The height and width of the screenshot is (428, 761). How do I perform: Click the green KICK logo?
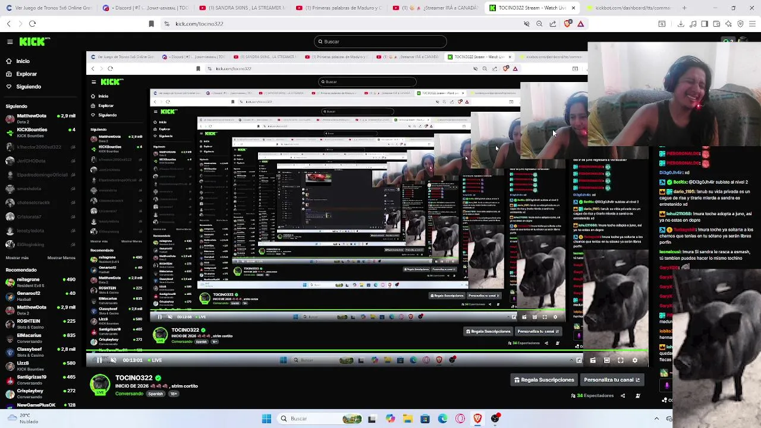pos(34,42)
